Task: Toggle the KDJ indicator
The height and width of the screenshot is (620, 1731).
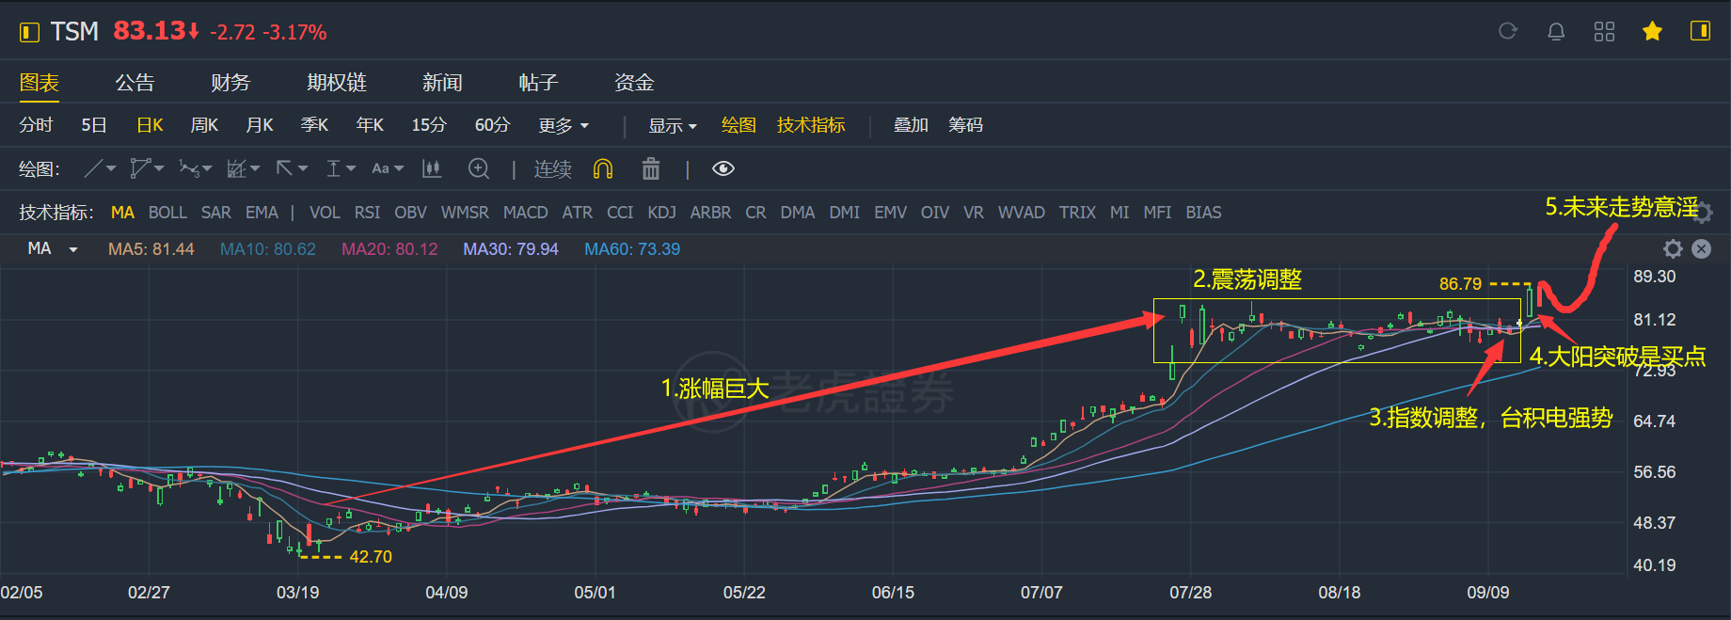Action: [661, 213]
